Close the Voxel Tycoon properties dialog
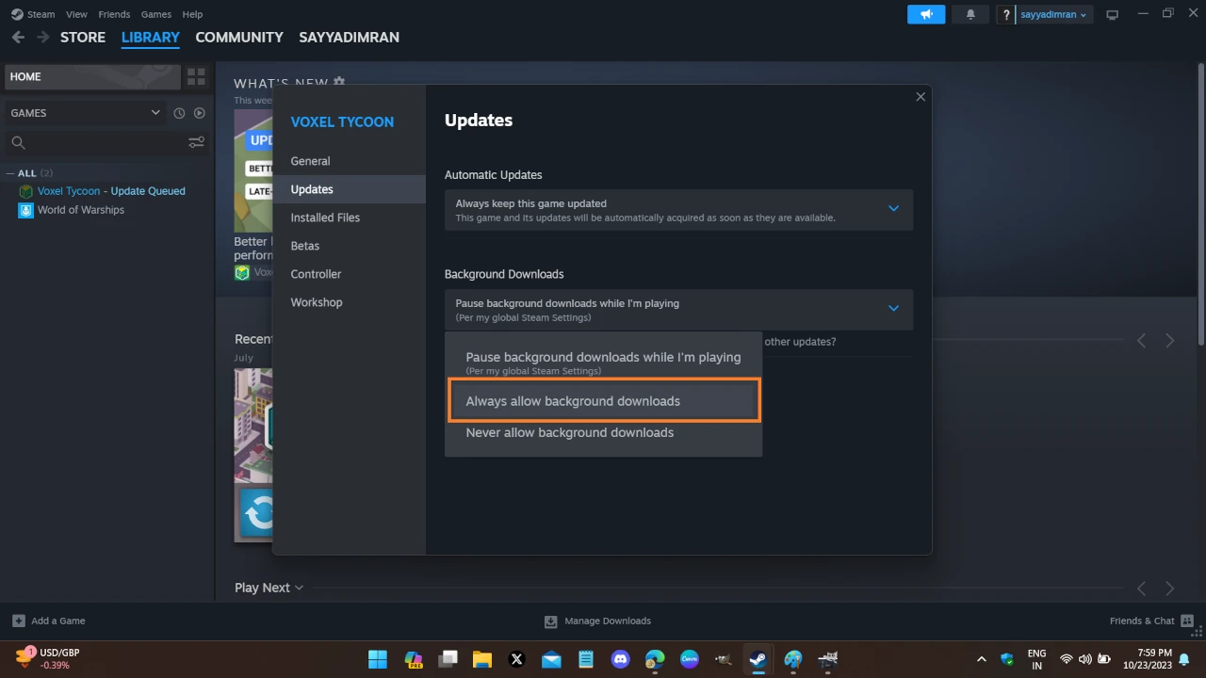This screenshot has width=1206, height=678. [921, 97]
